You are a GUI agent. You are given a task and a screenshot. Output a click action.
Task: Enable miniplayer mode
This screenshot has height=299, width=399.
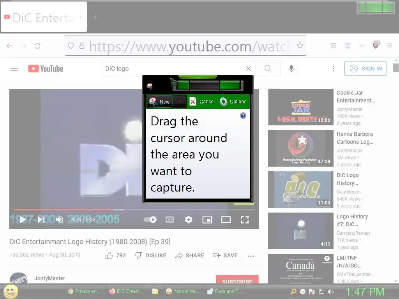207,220
